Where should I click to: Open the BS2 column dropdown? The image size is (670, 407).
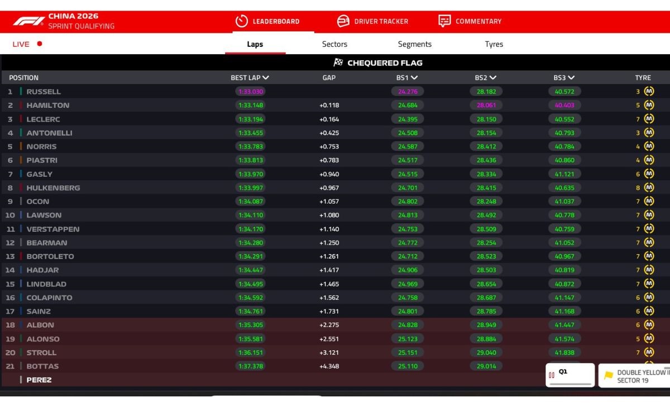[x=492, y=78]
